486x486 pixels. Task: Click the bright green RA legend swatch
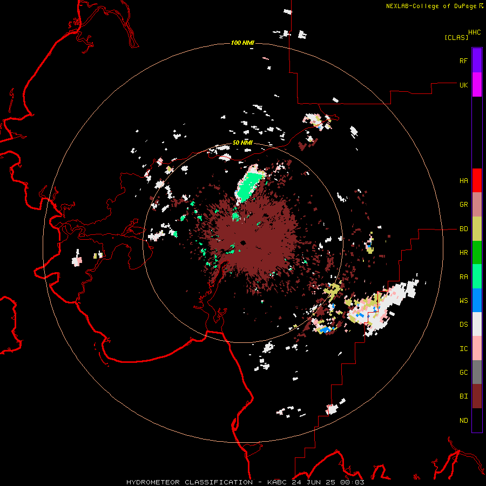coord(477,276)
